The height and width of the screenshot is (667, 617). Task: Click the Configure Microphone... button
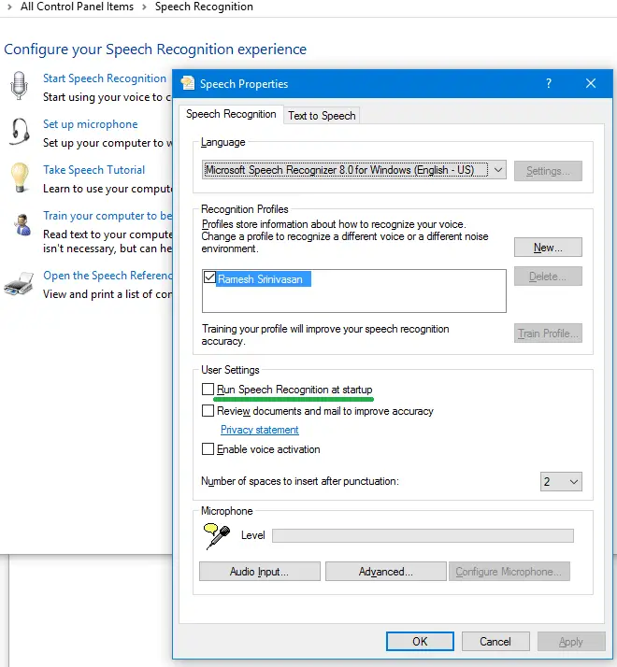pyautogui.click(x=509, y=572)
